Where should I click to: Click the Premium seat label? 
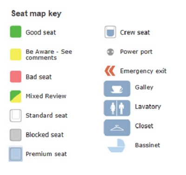click(46, 154)
